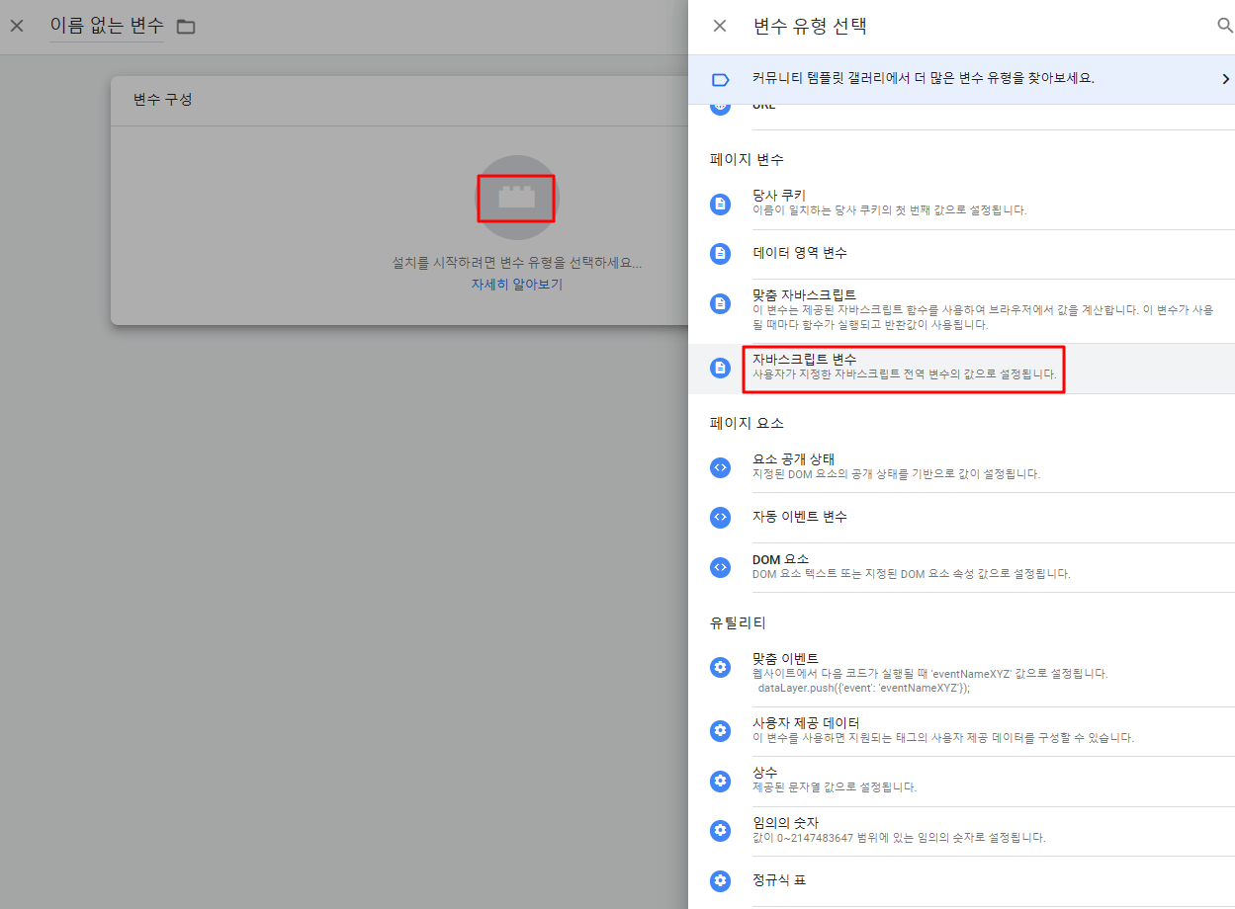This screenshot has width=1235, height=909.
Task: Click the 맞춤 이벤트 gear icon
Action: point(720,666)
